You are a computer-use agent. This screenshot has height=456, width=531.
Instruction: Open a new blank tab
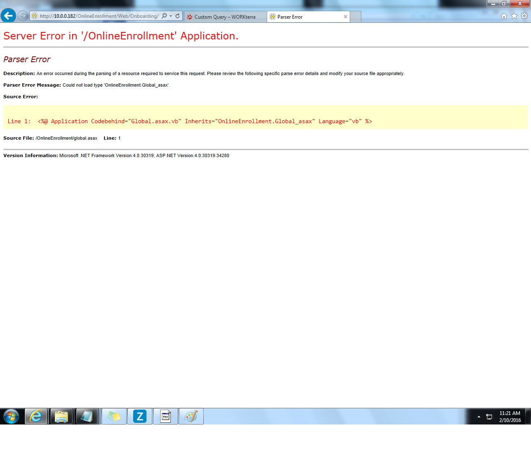(x=356, y=17)
